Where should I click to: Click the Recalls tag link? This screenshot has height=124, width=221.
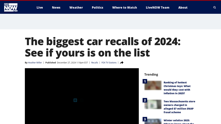94,63
